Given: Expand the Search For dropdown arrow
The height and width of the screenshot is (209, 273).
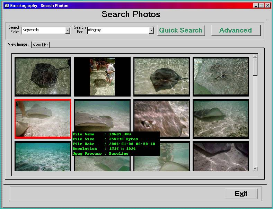Looking at the screenshot, I should [151, 30].
